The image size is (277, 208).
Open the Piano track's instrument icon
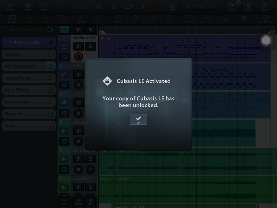(x=64, y=103)
